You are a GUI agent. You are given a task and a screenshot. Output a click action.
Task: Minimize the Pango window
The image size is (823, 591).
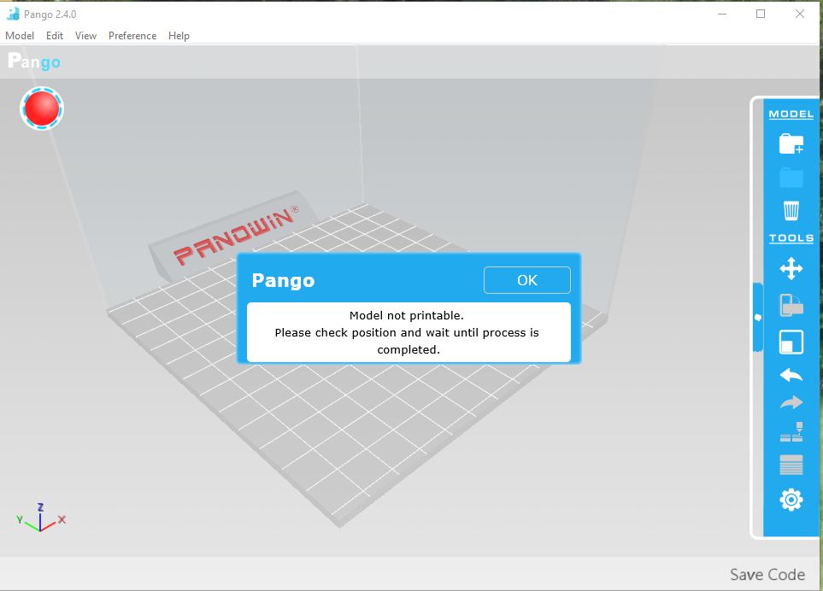pyautogui.click(x=722, y=15)
